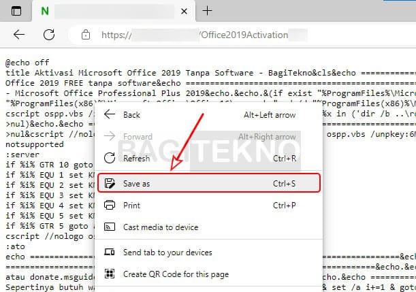This screenshot has width=416, height=292.
Task: Choose Back in the context menu
Action: tap(209, 115)
